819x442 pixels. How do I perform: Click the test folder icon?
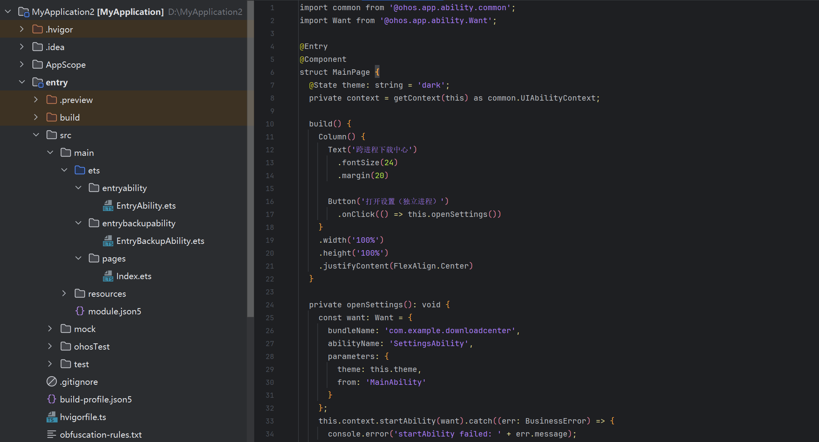[x=66, y=364]
